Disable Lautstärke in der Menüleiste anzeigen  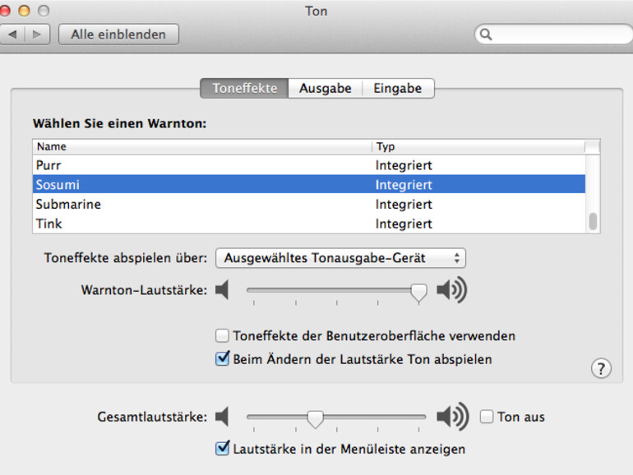point(222,449)
